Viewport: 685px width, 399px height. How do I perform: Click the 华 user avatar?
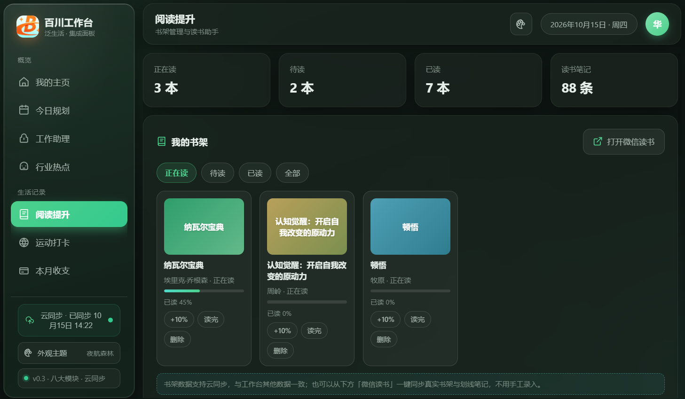[657, 24]
